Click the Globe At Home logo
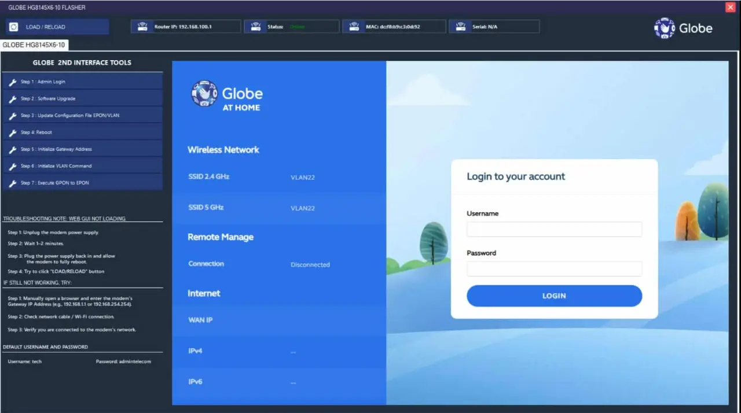Image resolution: width=741 pixels, height=413 pixels. coord(227,96)
